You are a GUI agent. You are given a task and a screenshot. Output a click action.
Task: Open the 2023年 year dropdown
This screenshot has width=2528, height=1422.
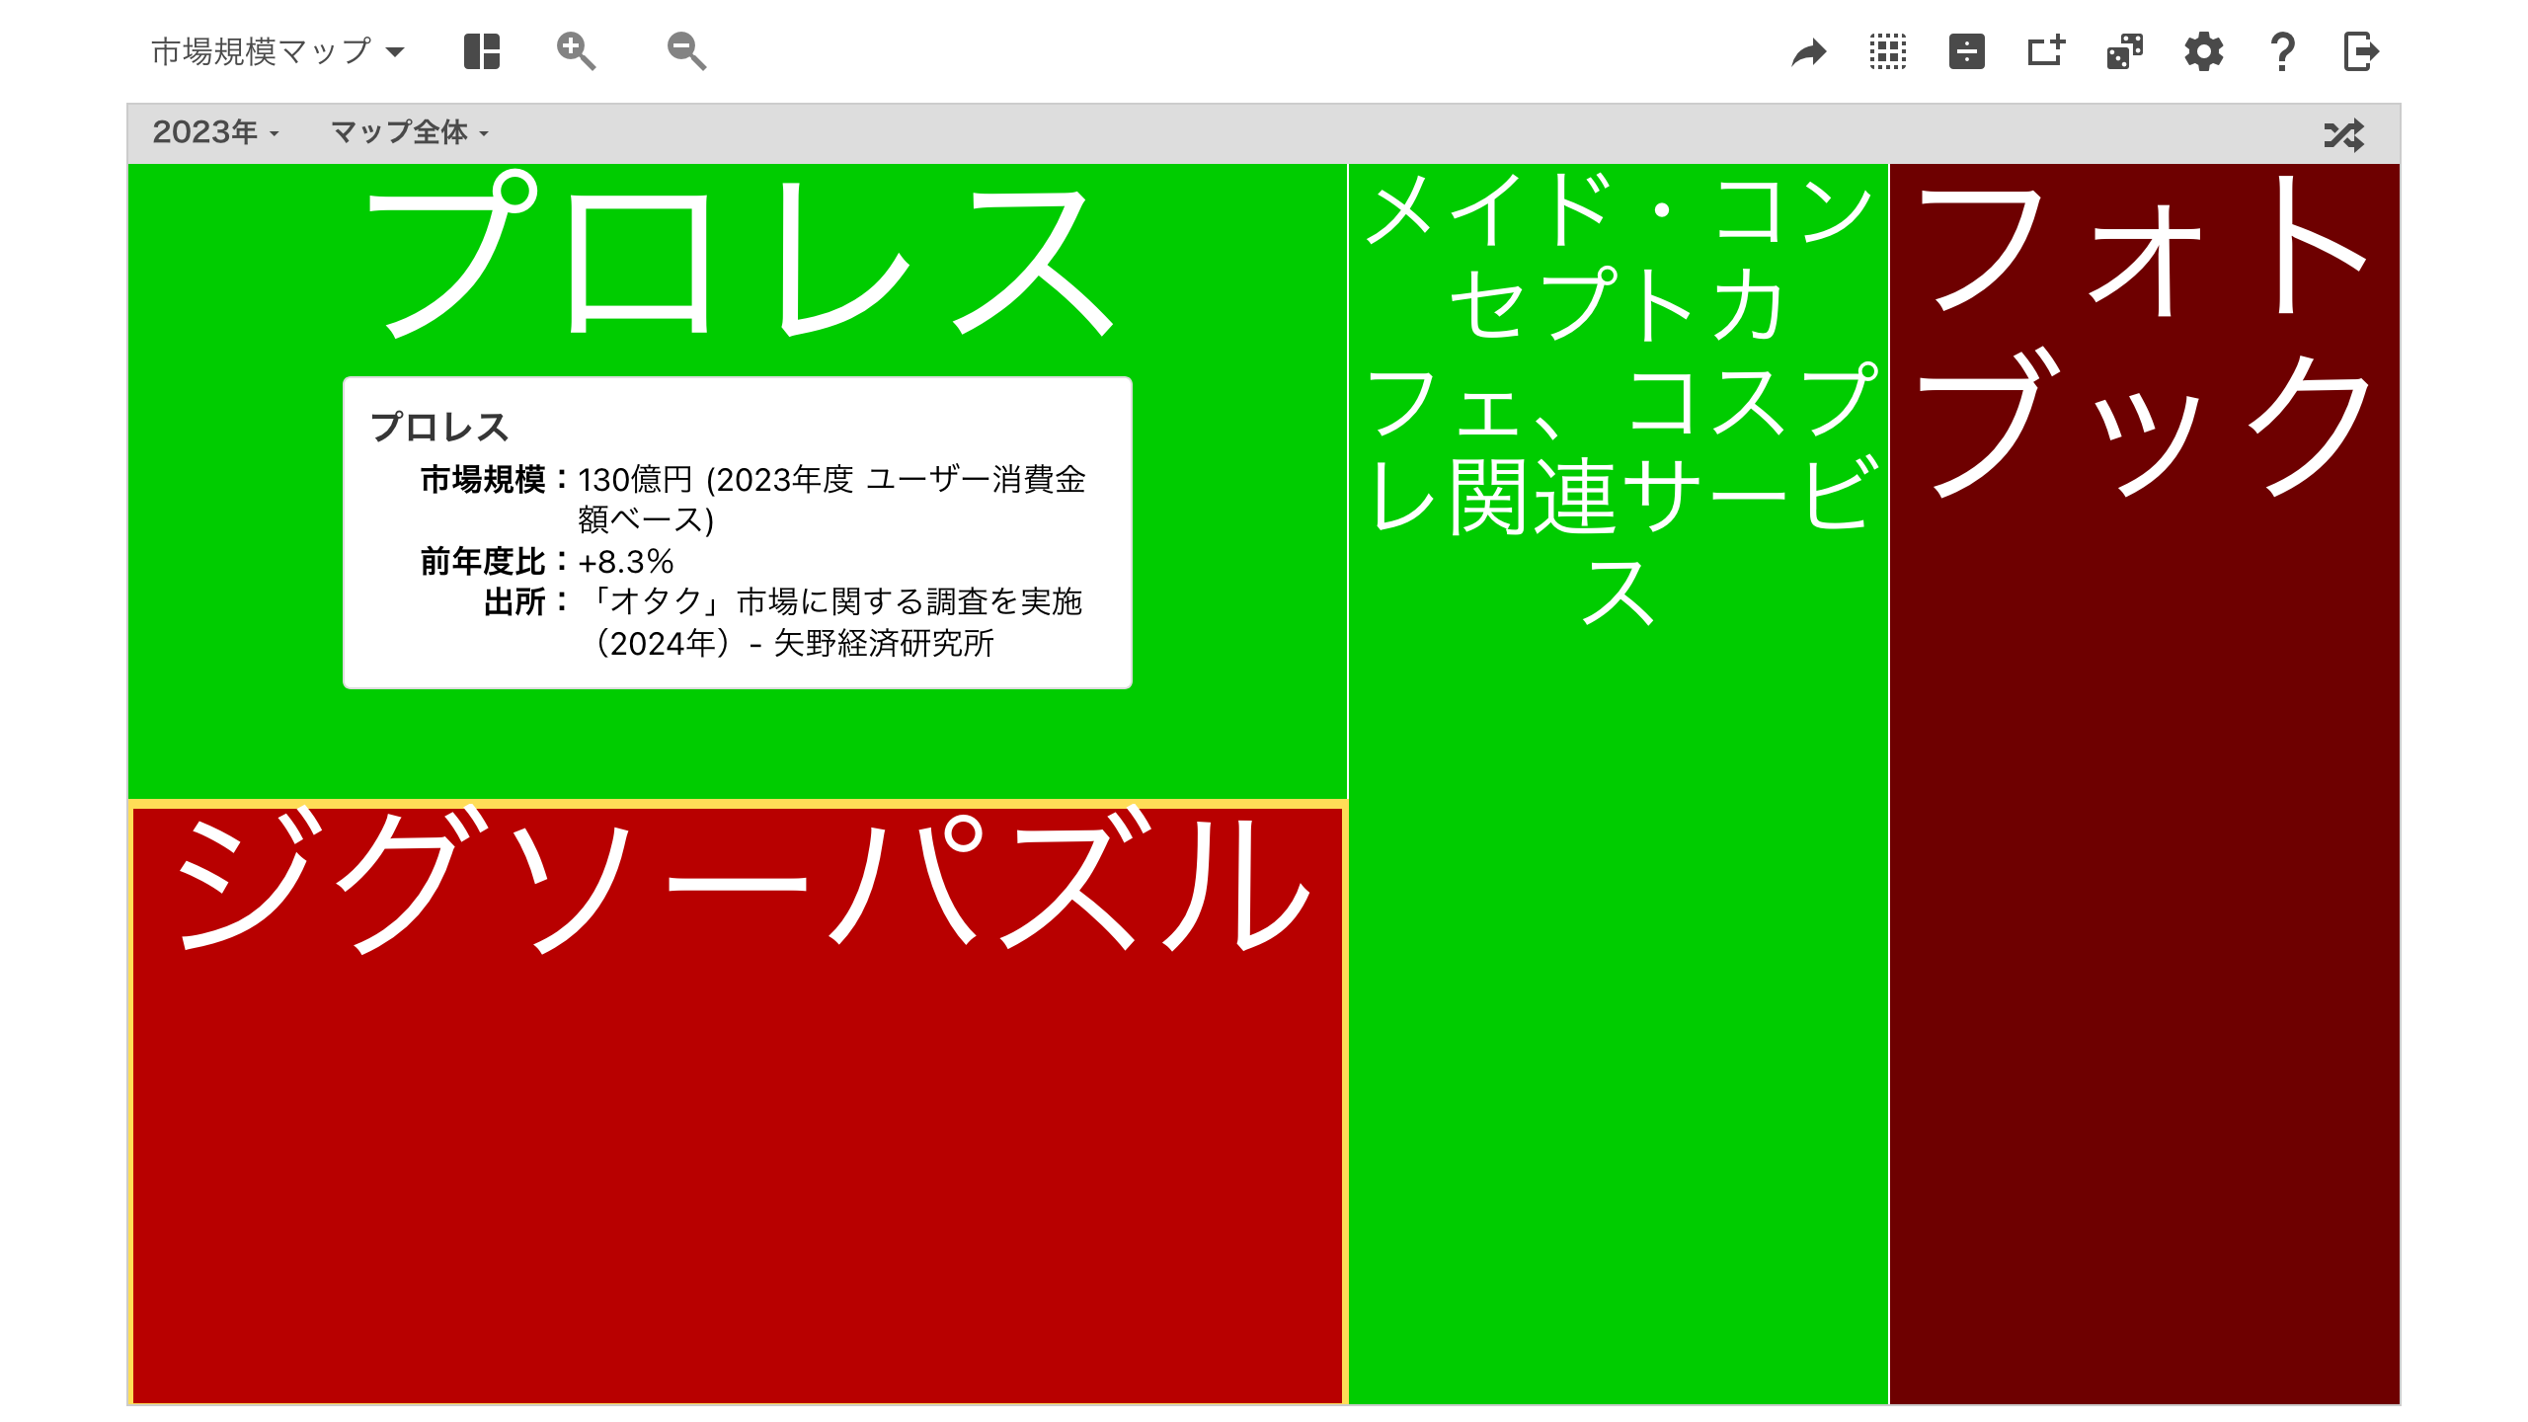216,132
